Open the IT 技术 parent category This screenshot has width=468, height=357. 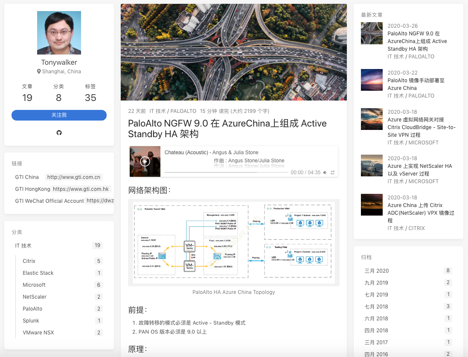pyautogui.click(x=23, y=246)
